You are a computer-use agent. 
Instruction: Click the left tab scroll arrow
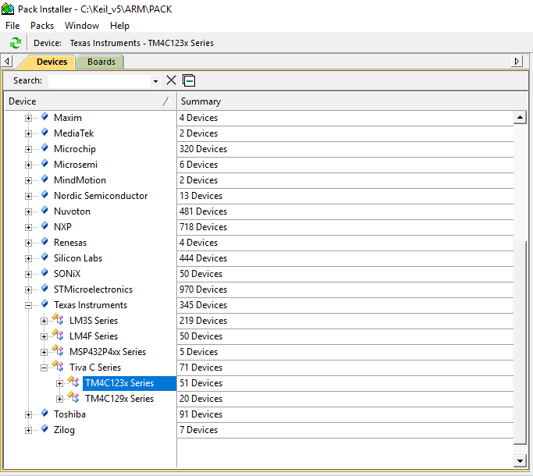click(x=7, y=62)
